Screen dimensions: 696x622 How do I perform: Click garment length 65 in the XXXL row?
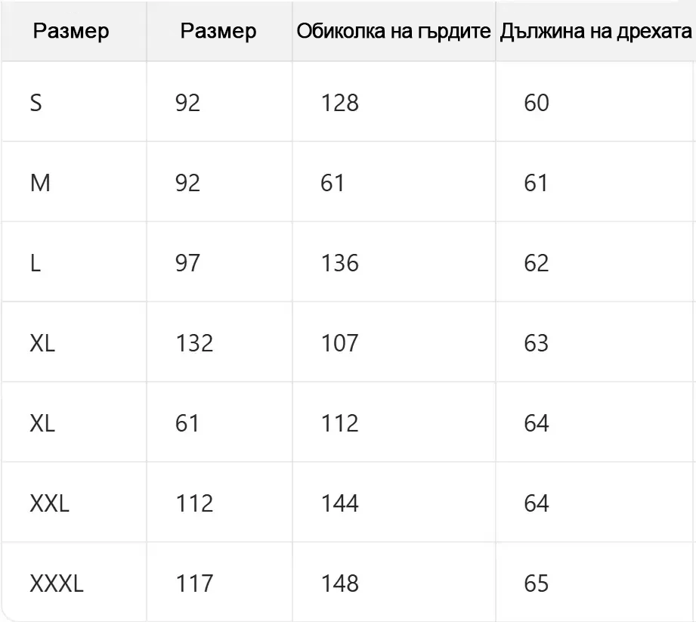coord(536,583)
